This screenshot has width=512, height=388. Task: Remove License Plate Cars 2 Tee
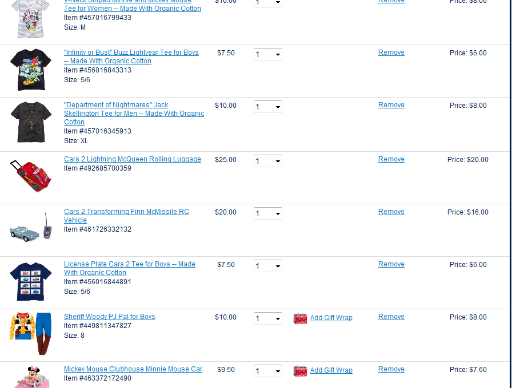pos(391,264)
